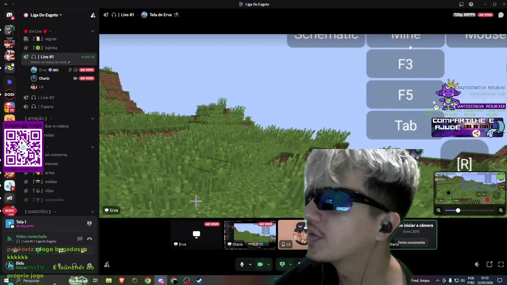Disconnect from voice call
The image size is (507, 285).
pyautogui.click(x=90, y=239)
